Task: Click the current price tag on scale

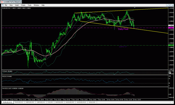Action: [x=171, y=25]
